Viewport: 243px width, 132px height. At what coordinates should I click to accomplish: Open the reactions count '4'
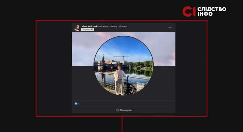point(79,104)
